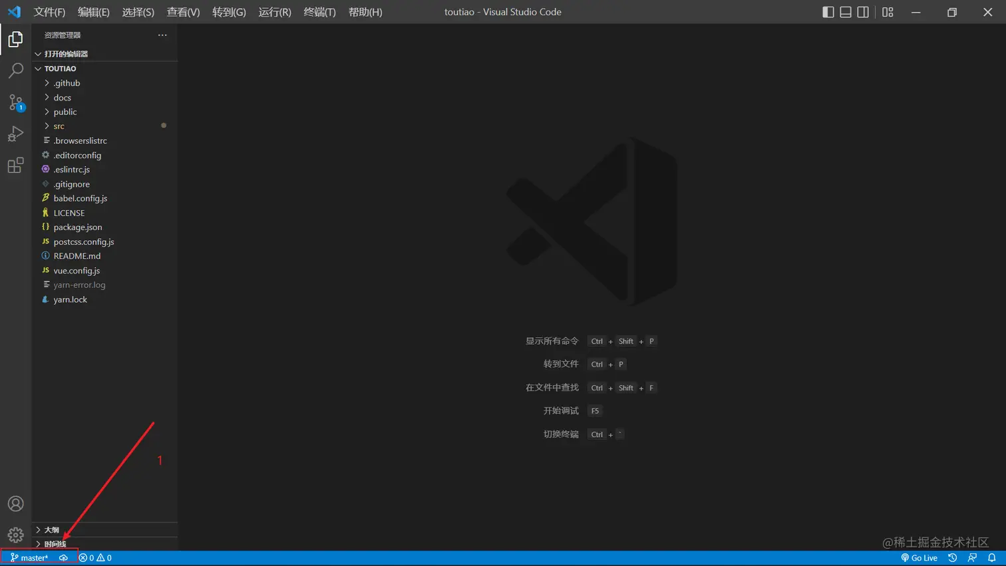Open the Explorer more actions ellipsis
This screenshot has height=566, width=1006.
162,35
